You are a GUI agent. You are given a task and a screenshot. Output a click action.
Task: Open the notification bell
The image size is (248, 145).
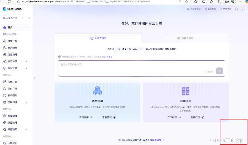tap(237, 9)
